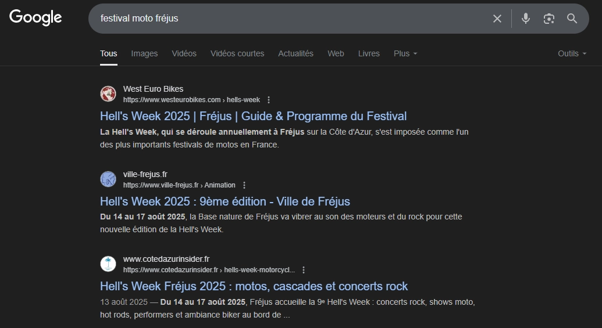602x328 pixels.
Task: Open more options for ville-frejus.fr result
Action: click(244, 185)
